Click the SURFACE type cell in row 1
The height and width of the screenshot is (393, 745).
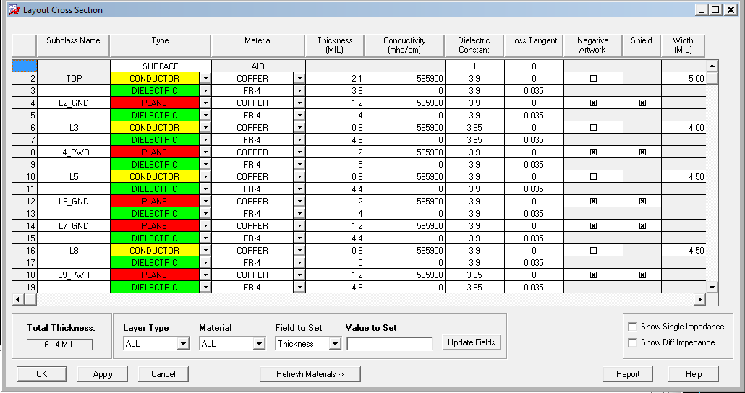coord(160,66)
